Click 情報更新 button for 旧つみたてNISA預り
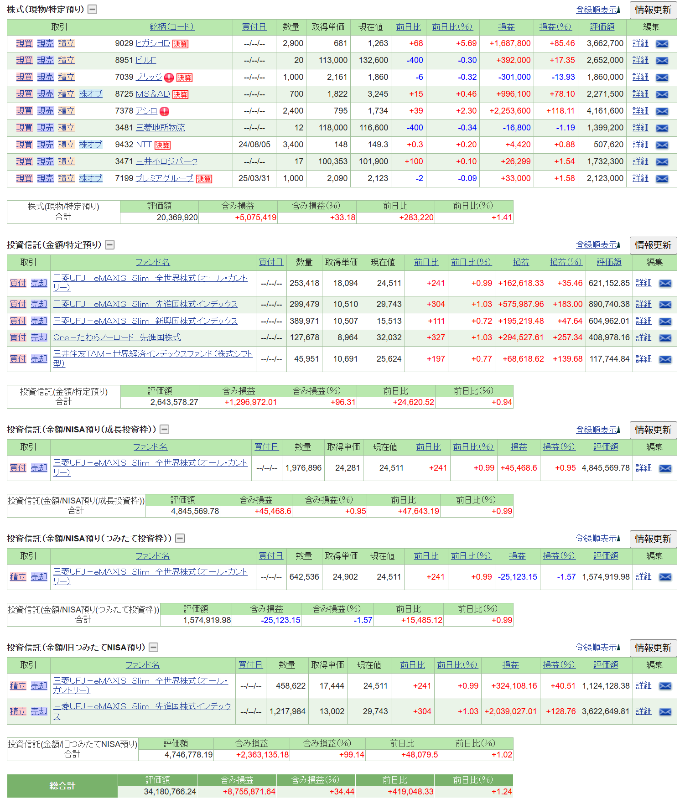Viewport: 685px width, 804px height. point(653,648)
